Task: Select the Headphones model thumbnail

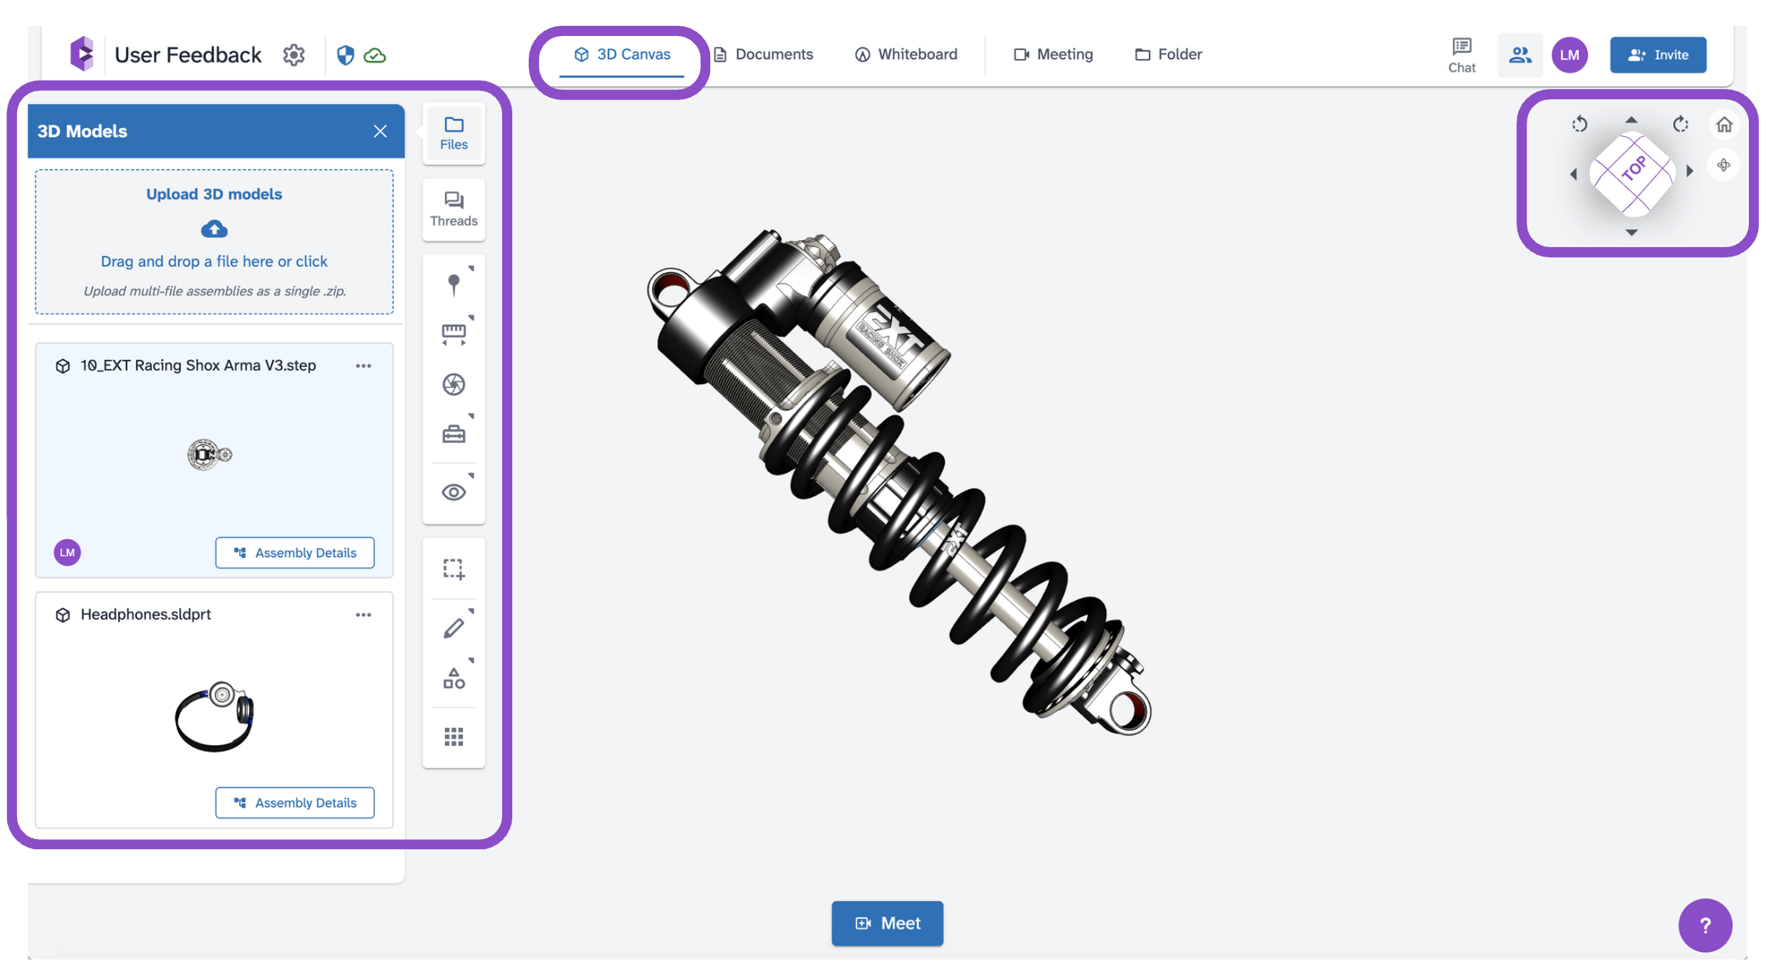Action: 214,716
